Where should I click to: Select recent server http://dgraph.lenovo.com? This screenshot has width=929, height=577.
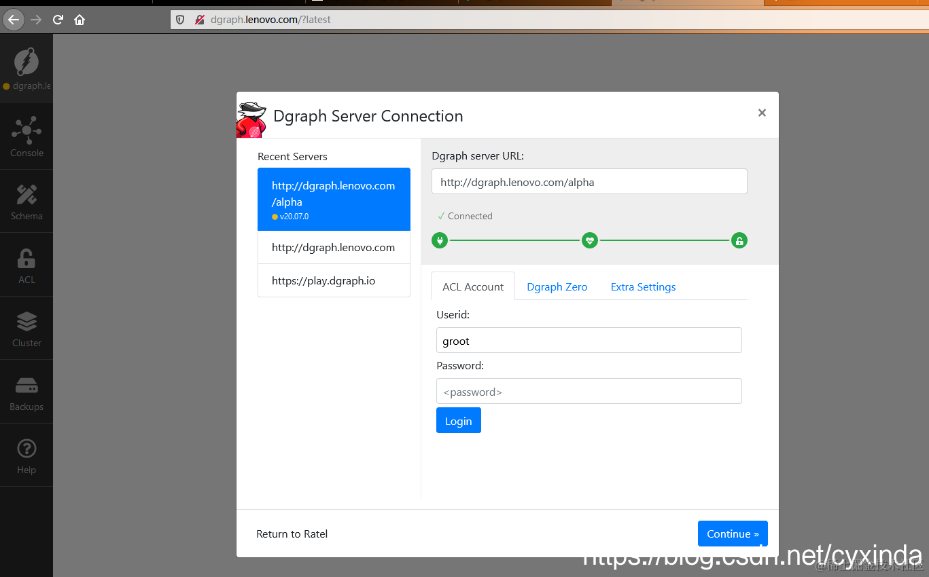point(334,248)
